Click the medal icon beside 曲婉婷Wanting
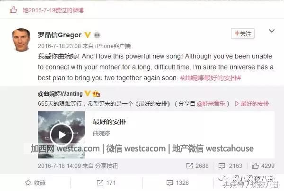284x191 pixels. tap(96, 94)
